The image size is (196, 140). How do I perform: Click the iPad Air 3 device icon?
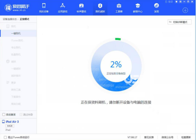coord(4,122)
